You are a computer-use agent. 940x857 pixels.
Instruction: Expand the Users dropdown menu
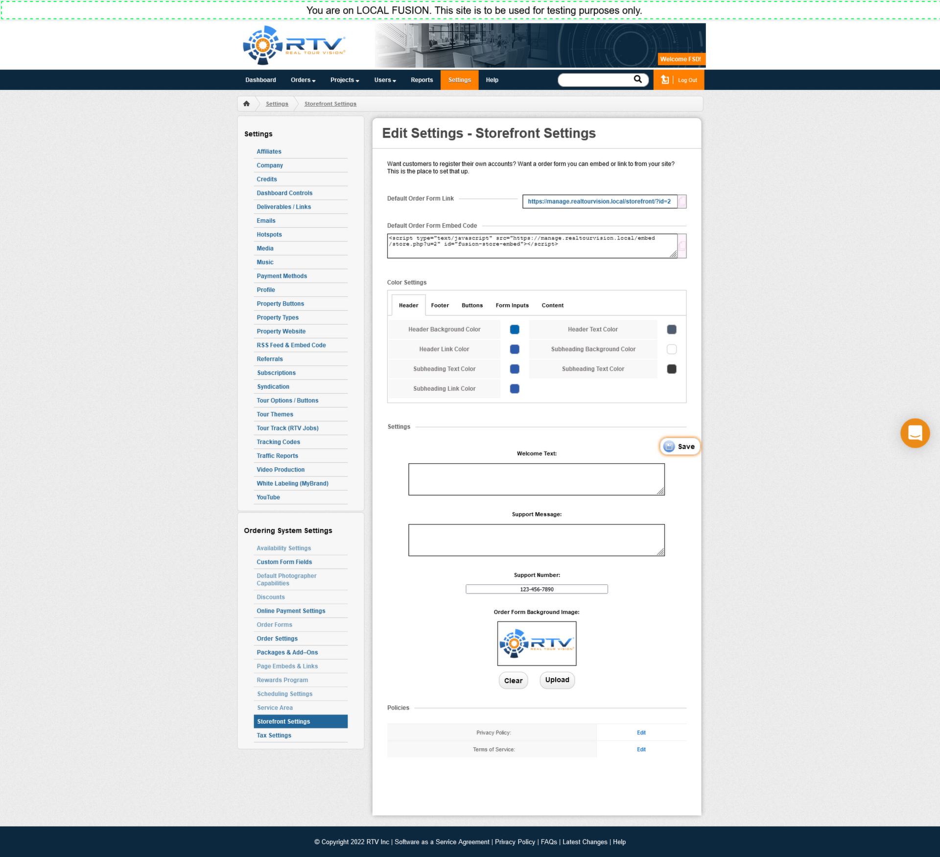click(385, 80)
